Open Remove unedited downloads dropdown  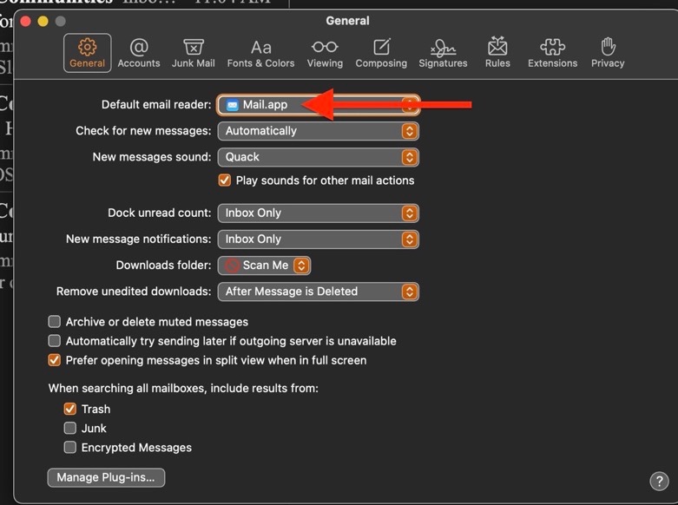tap(319, 292)
